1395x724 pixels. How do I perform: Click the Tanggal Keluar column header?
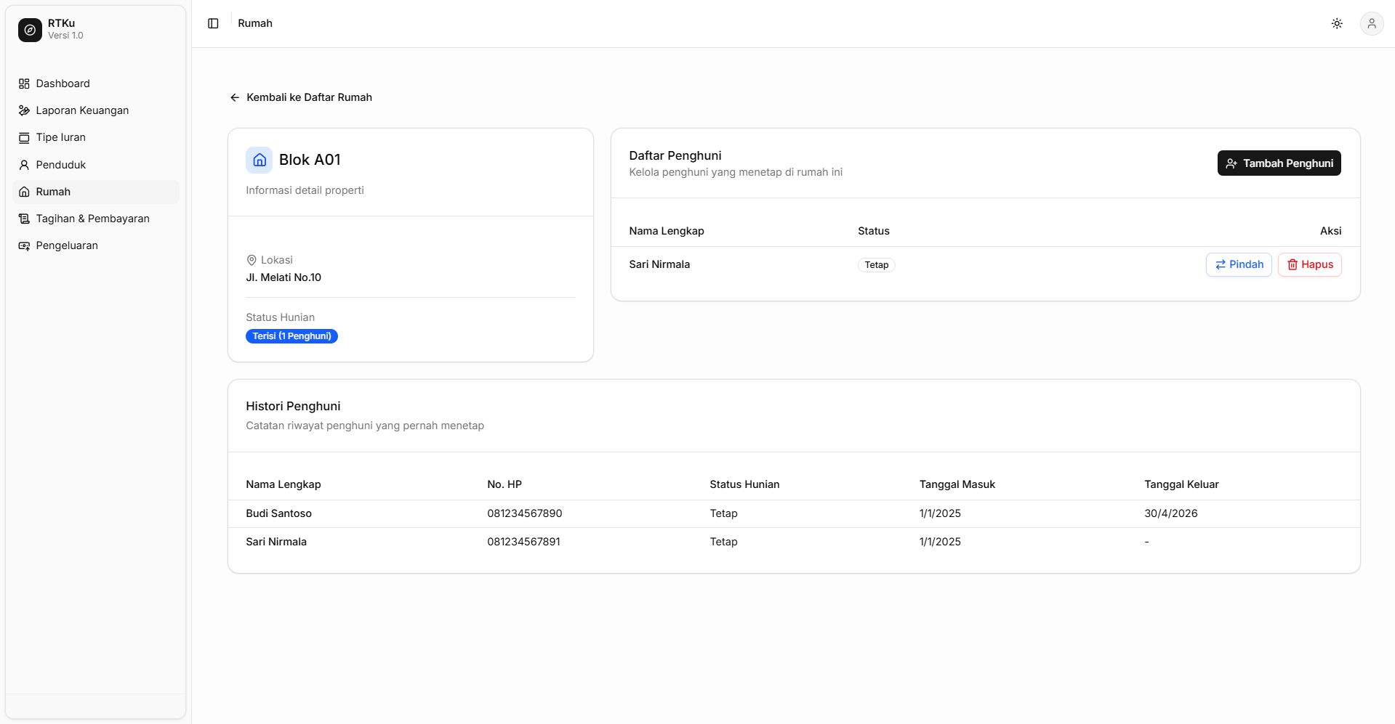click(x=1181, y=484)
